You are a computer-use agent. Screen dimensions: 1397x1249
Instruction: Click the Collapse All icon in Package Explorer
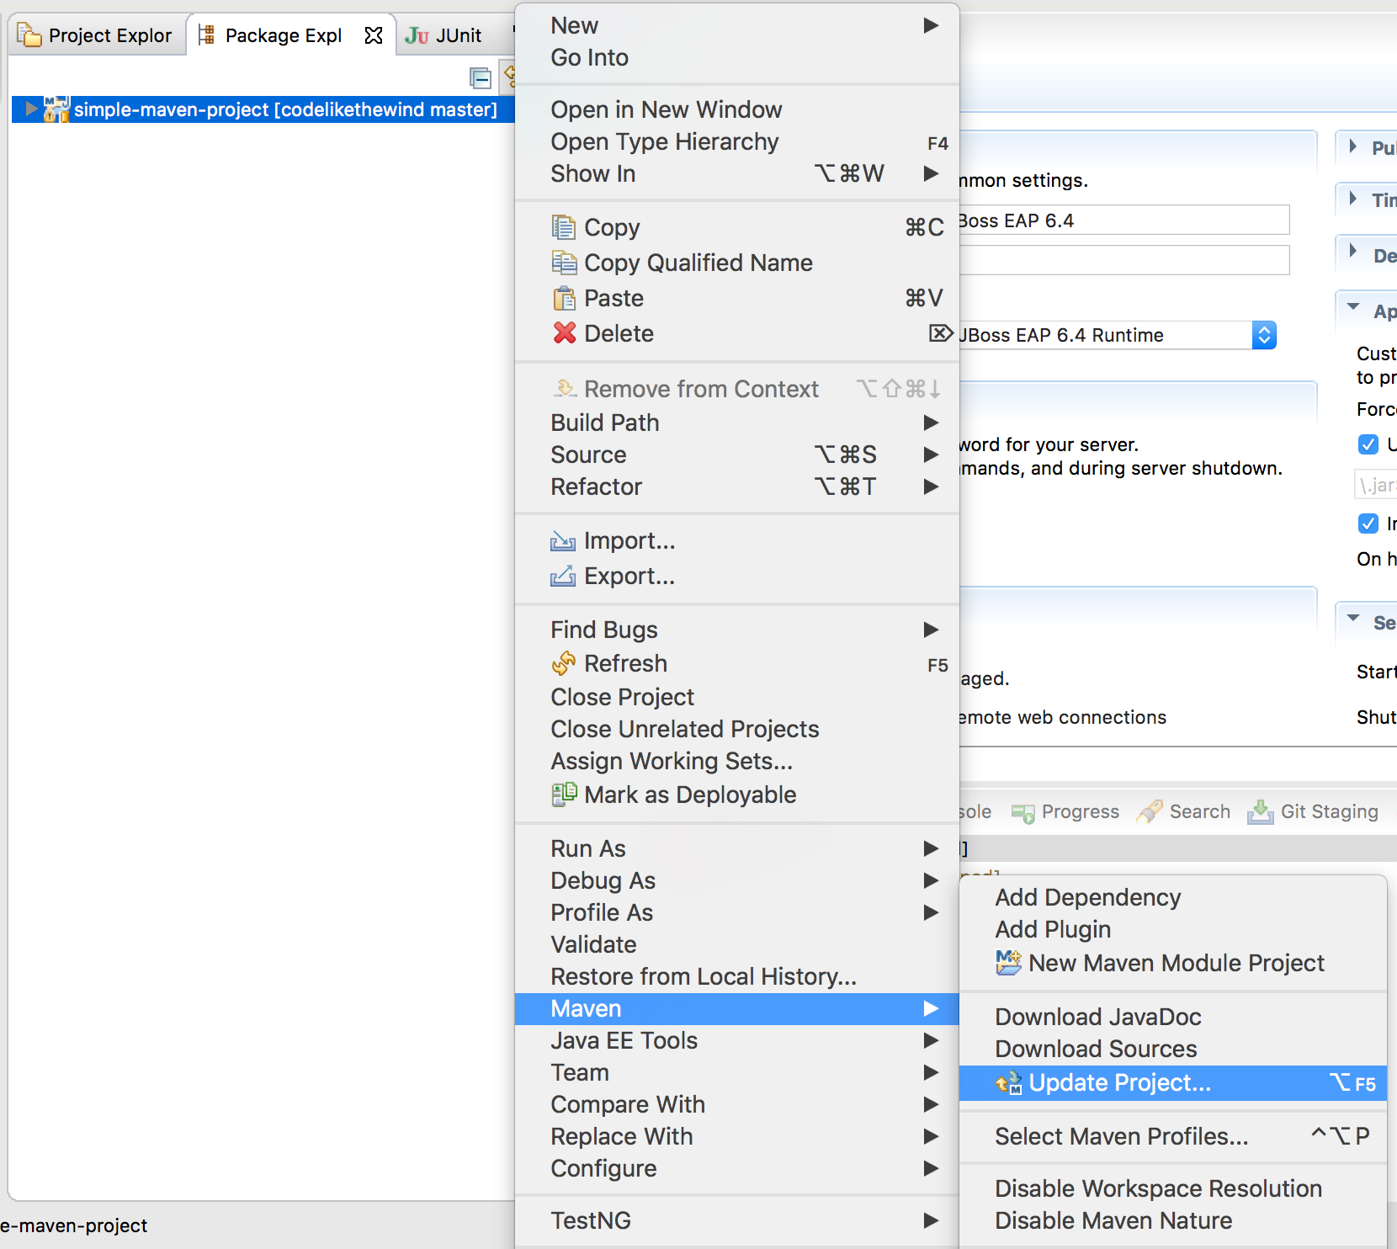pos(481,77)
